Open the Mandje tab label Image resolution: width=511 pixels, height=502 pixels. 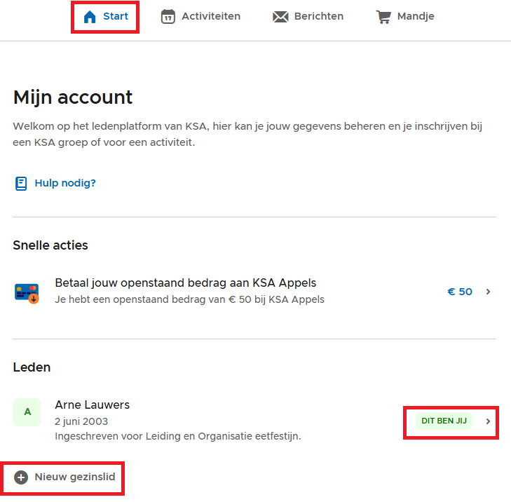(416, 16)
